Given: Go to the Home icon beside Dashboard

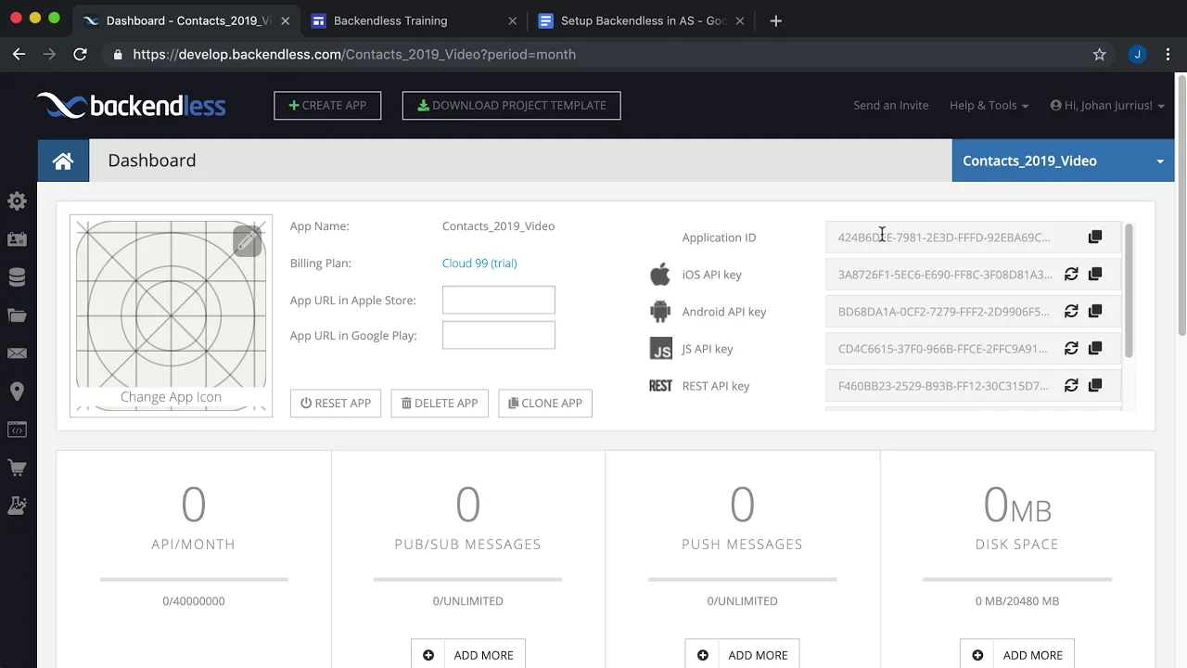Looking at the screenshot, I should coord(63,161).
